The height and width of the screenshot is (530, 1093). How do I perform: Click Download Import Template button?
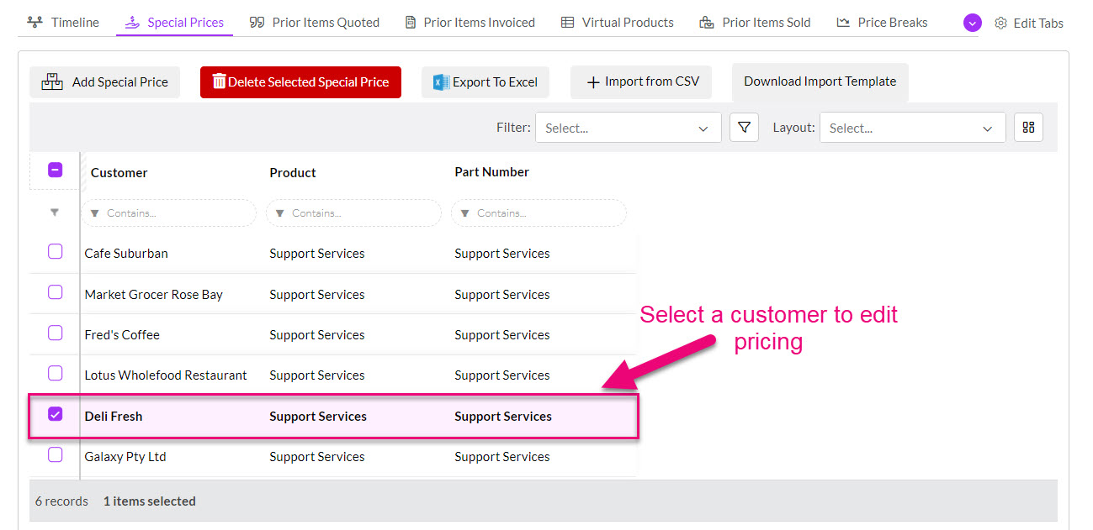820,81
